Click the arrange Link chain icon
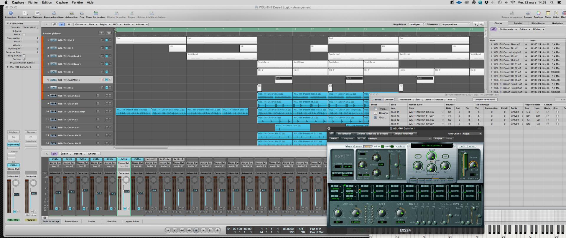Image resolution: width=566 pixels, height=238 pixels. (54, 24)
